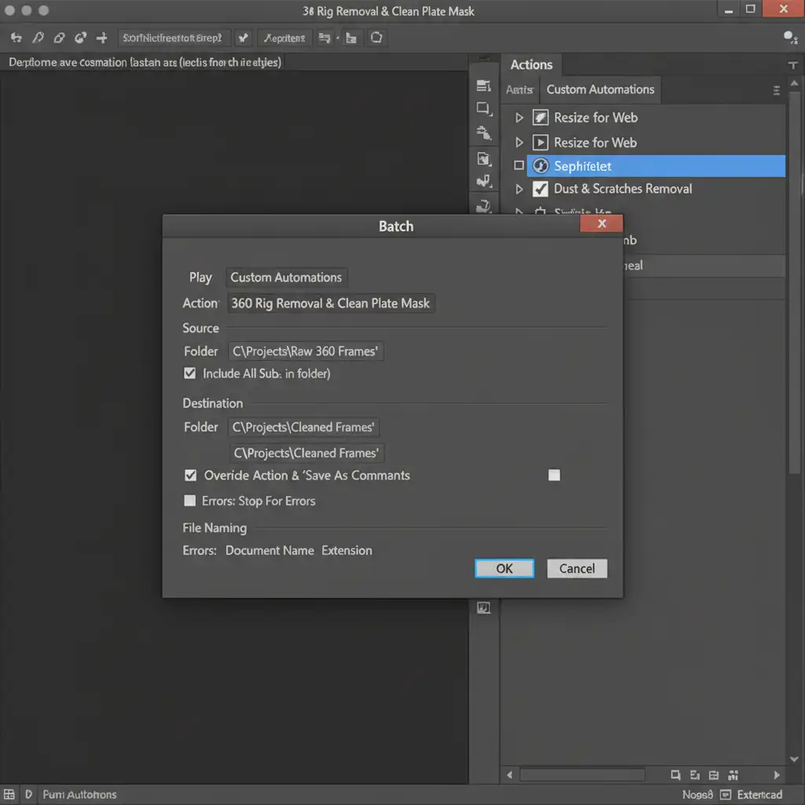Click the circular shape icon in top toolbar
Image resolution: width=805 pixels, height=805 pixels.
tap(377, 38)
